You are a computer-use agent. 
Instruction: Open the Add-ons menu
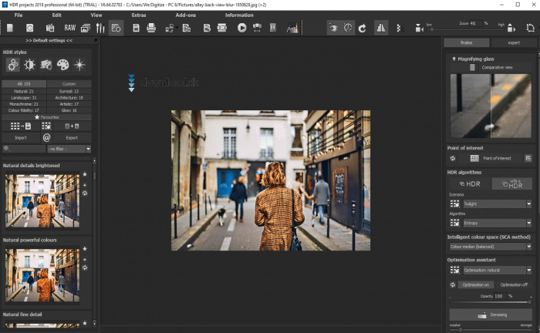coord(186,15)
